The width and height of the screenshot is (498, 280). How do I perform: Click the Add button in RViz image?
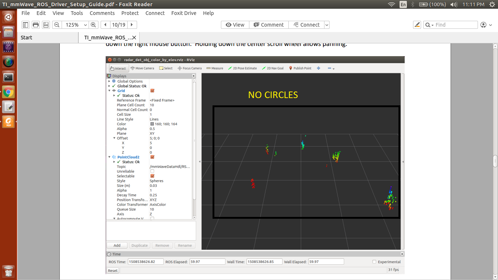[x=117, y=245]
